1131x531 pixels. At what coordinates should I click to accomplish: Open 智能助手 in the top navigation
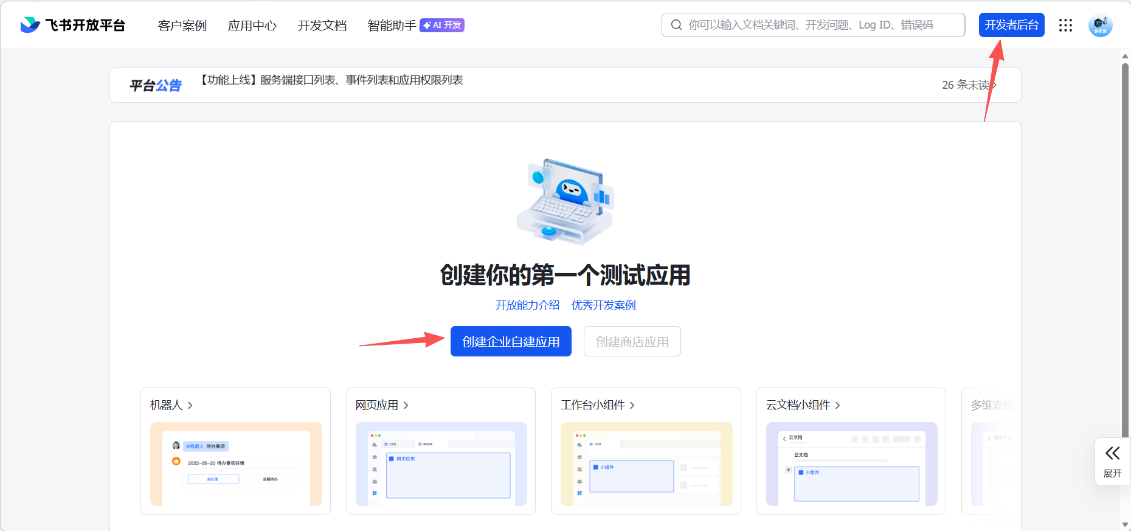(x=392, y=26)
